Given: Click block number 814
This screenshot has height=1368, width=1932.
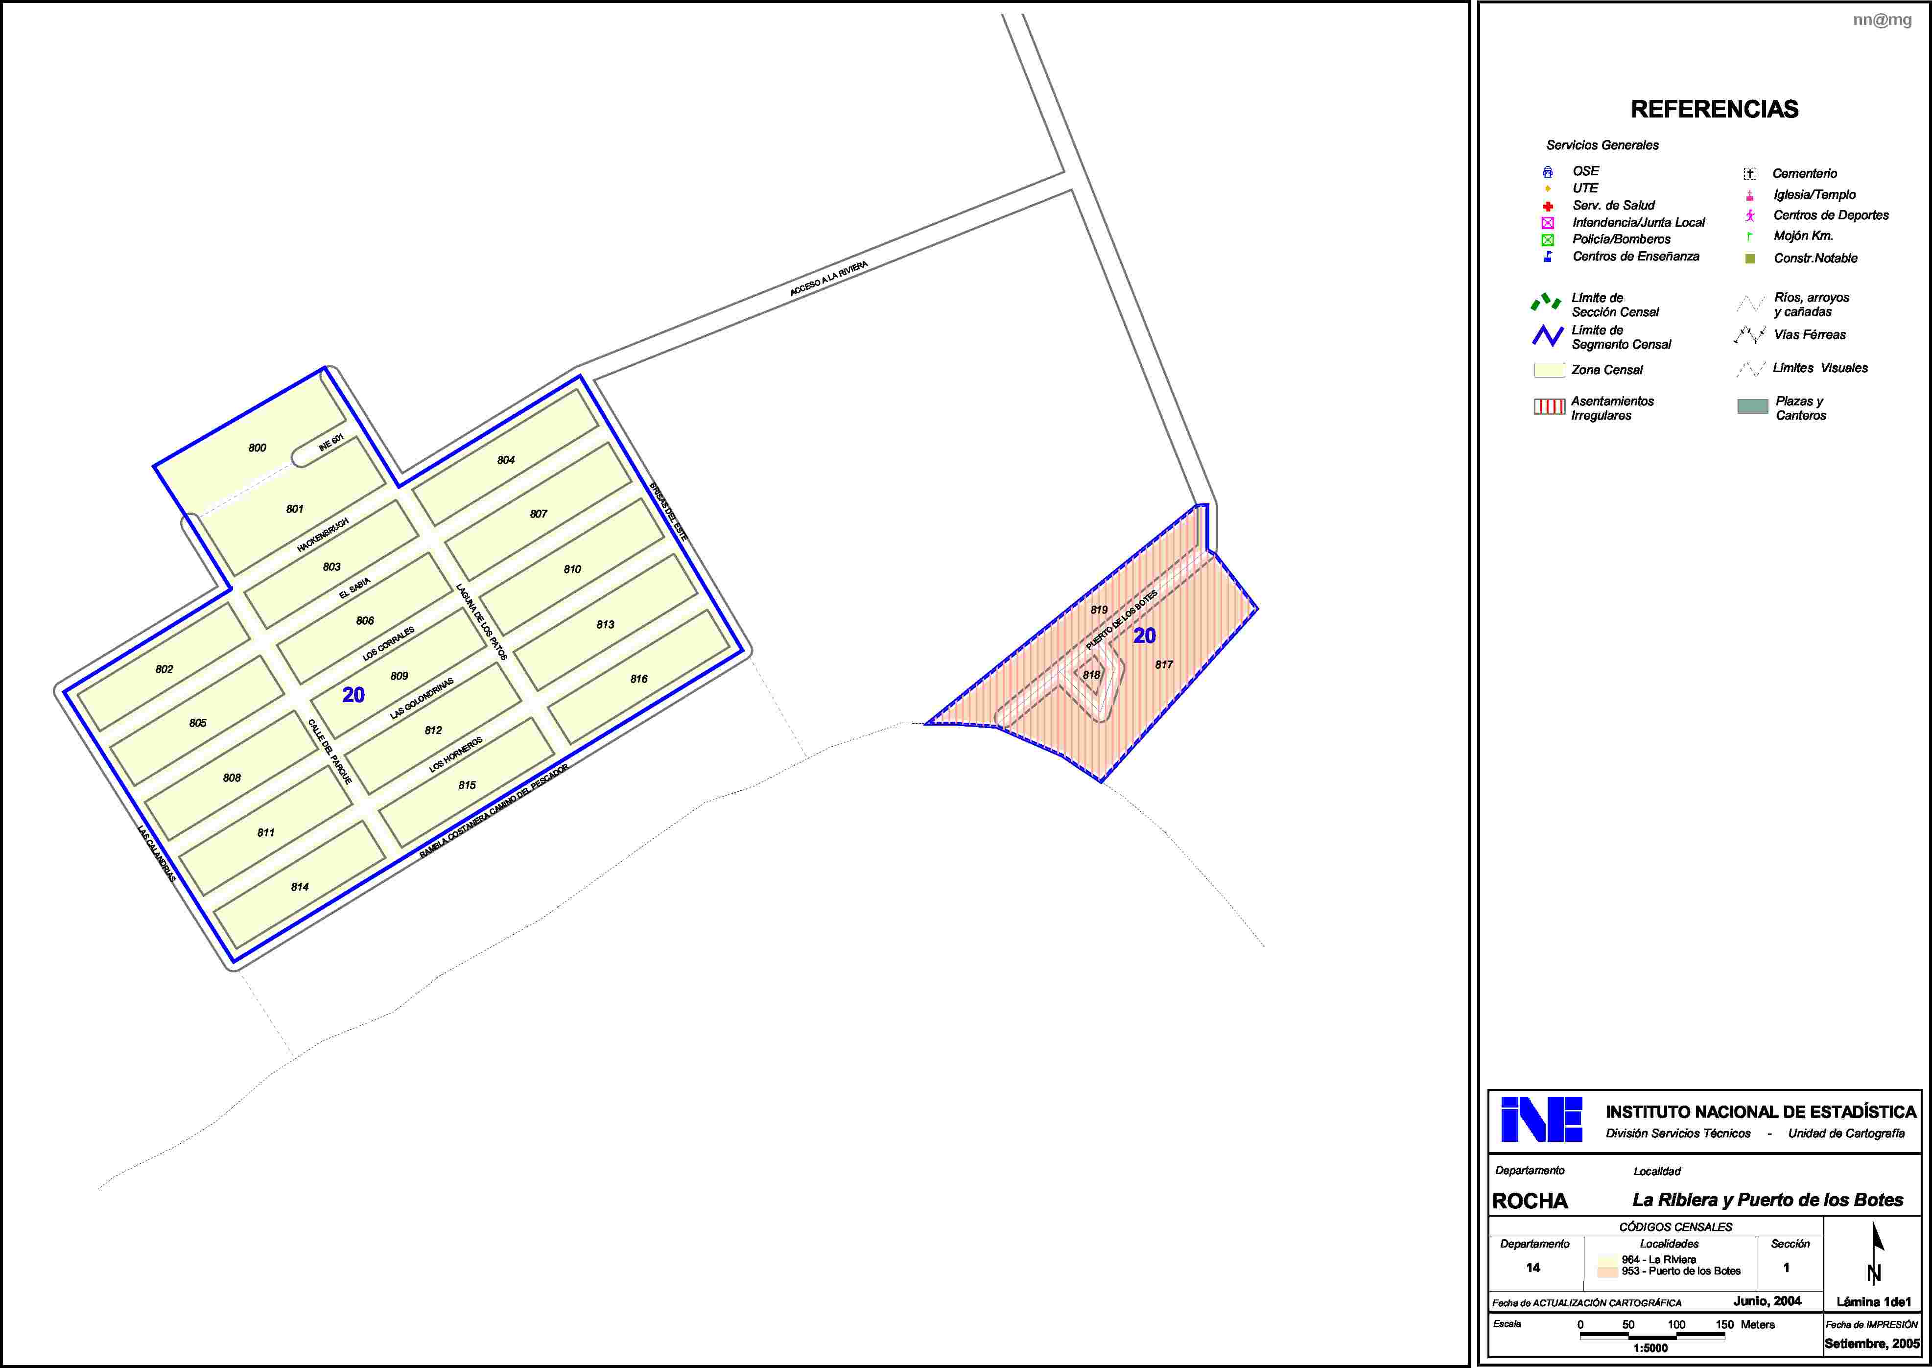Looking at the screenshot, I should [300, 887].
